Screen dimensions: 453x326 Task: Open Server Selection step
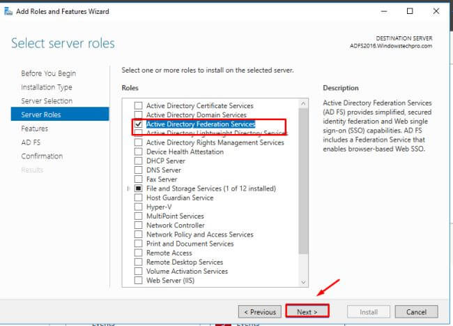(x=47, y=101)
